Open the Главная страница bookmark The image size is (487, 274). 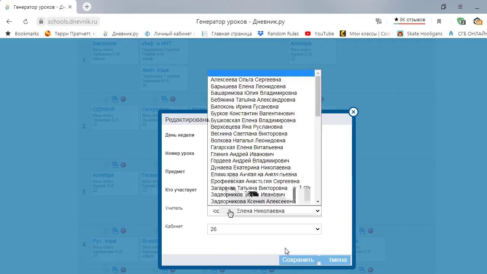[x=227, y=33]
